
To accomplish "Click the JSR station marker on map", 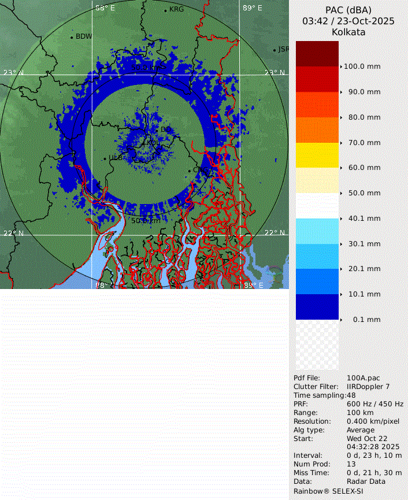I will pos(275,50).
